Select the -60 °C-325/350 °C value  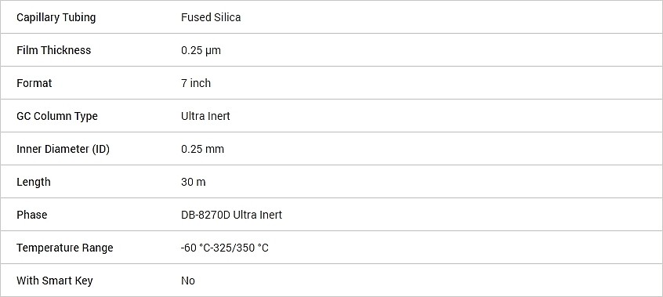tap(224, 248)
